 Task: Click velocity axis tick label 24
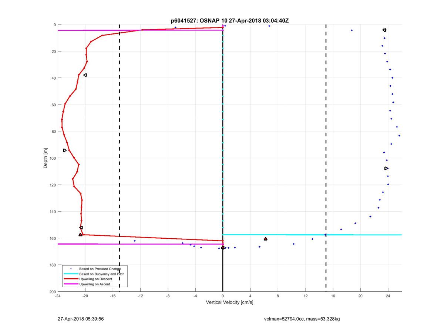coord(388,296)
